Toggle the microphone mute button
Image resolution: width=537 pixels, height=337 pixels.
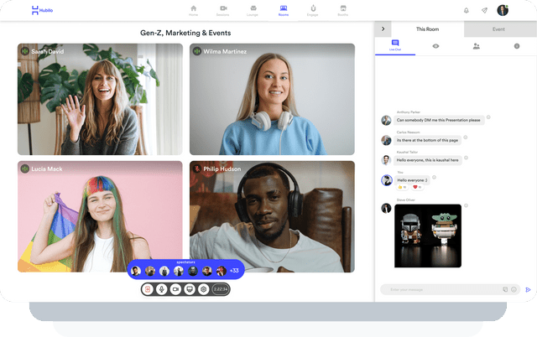click(x=161, y=288)
